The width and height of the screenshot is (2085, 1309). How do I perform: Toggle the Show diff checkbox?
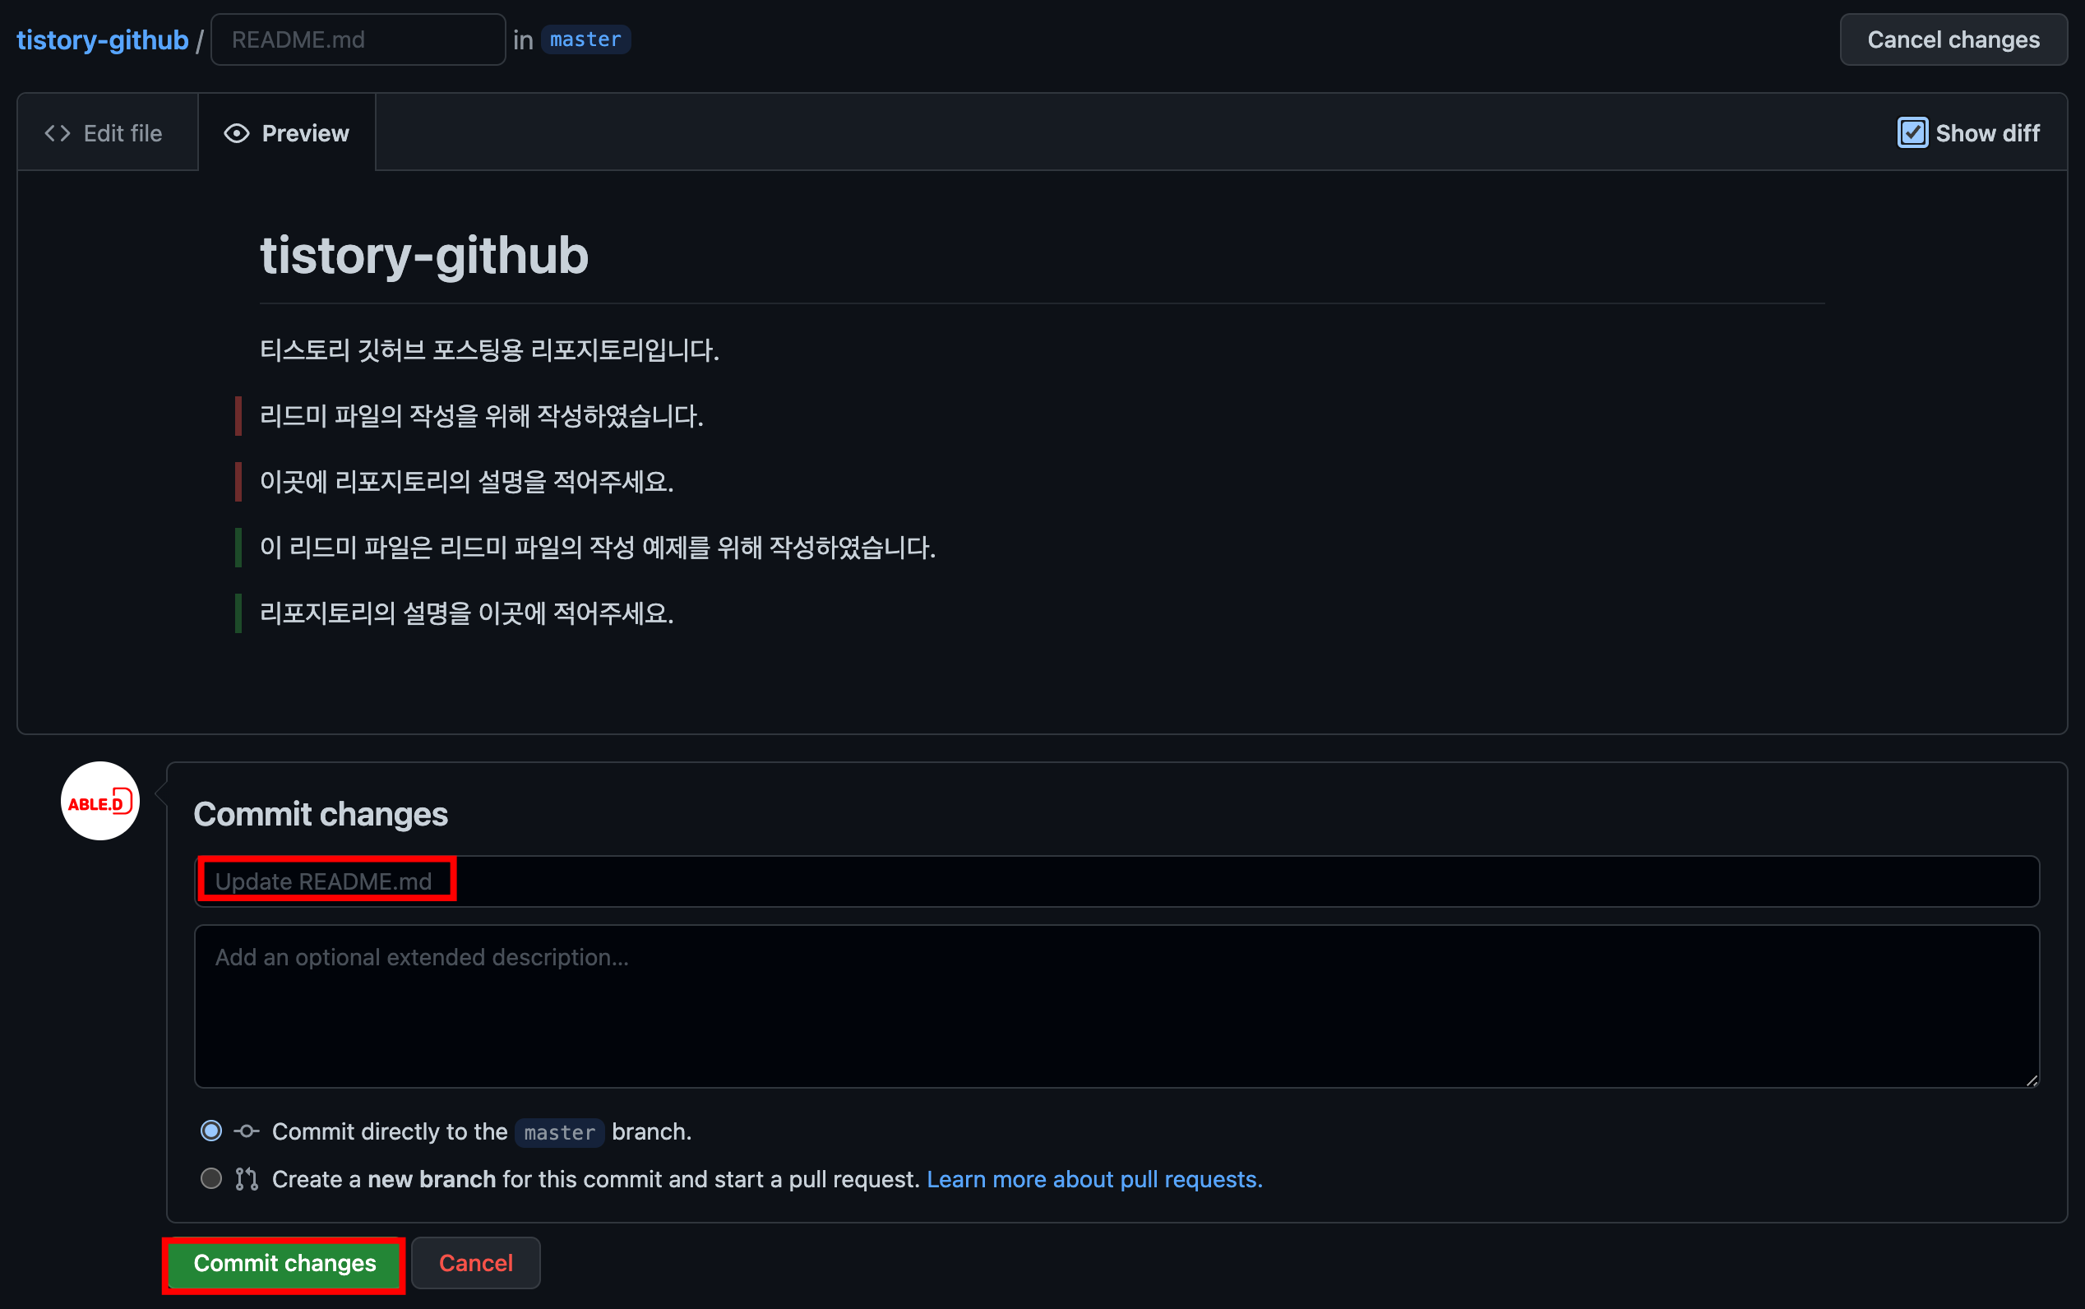pos(1912,133)
